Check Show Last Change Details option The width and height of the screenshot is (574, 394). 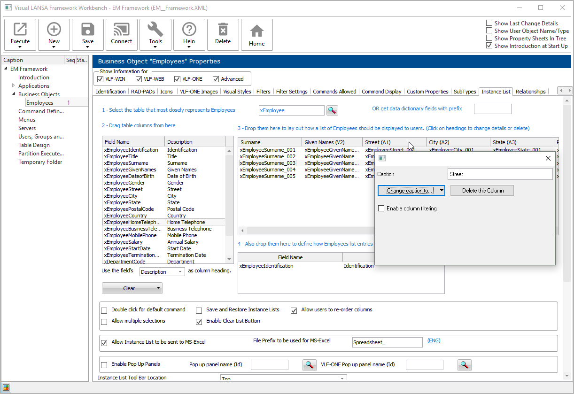(489, 23)
